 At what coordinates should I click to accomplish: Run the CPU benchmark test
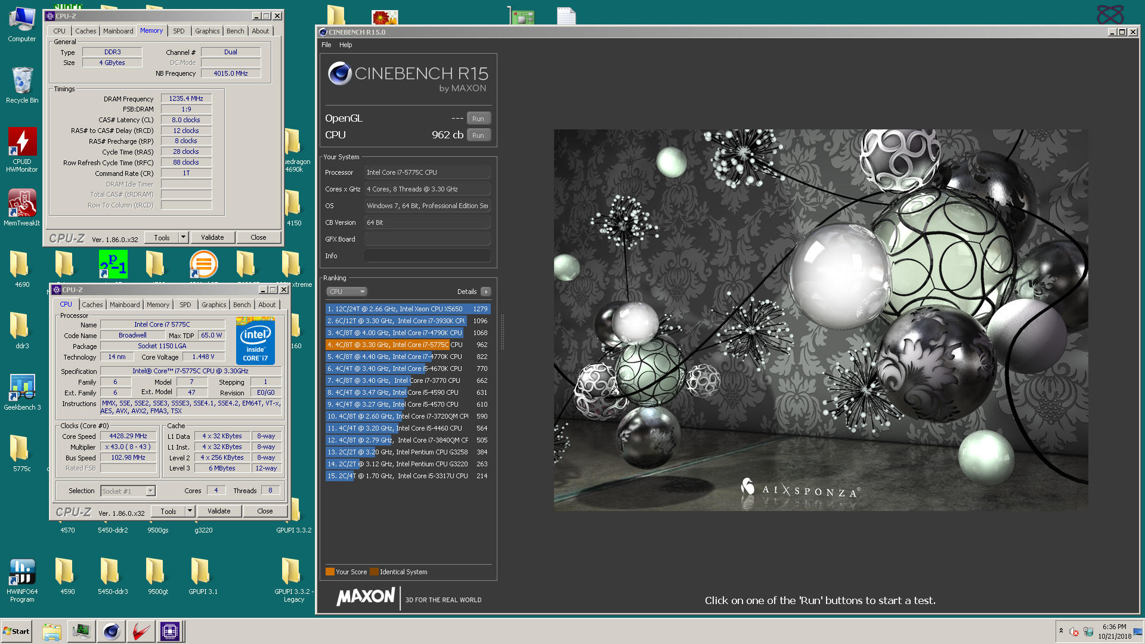(x=478, y=135)
